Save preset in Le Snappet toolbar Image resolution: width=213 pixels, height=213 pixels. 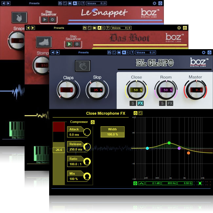(x=60, y=3)
